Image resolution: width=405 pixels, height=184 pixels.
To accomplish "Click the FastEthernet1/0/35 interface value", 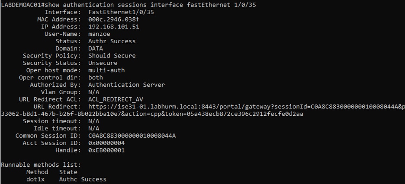I will pyautogui.click(x=121, y=12).
